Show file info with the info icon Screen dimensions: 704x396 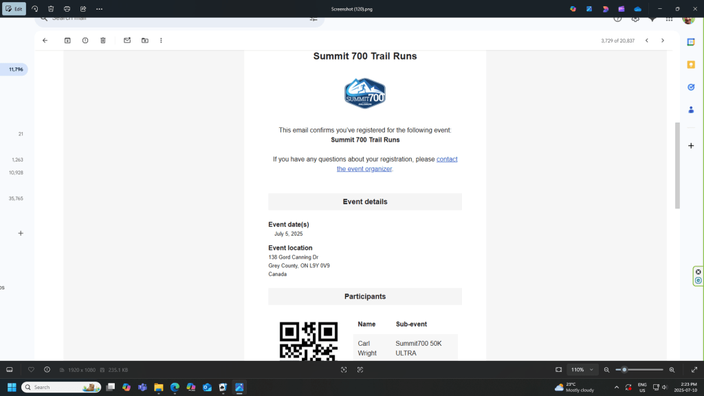(47, 370)
